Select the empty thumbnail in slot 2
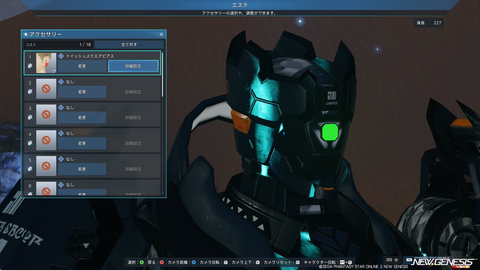The image size is (480, 270). click(46, 89)
